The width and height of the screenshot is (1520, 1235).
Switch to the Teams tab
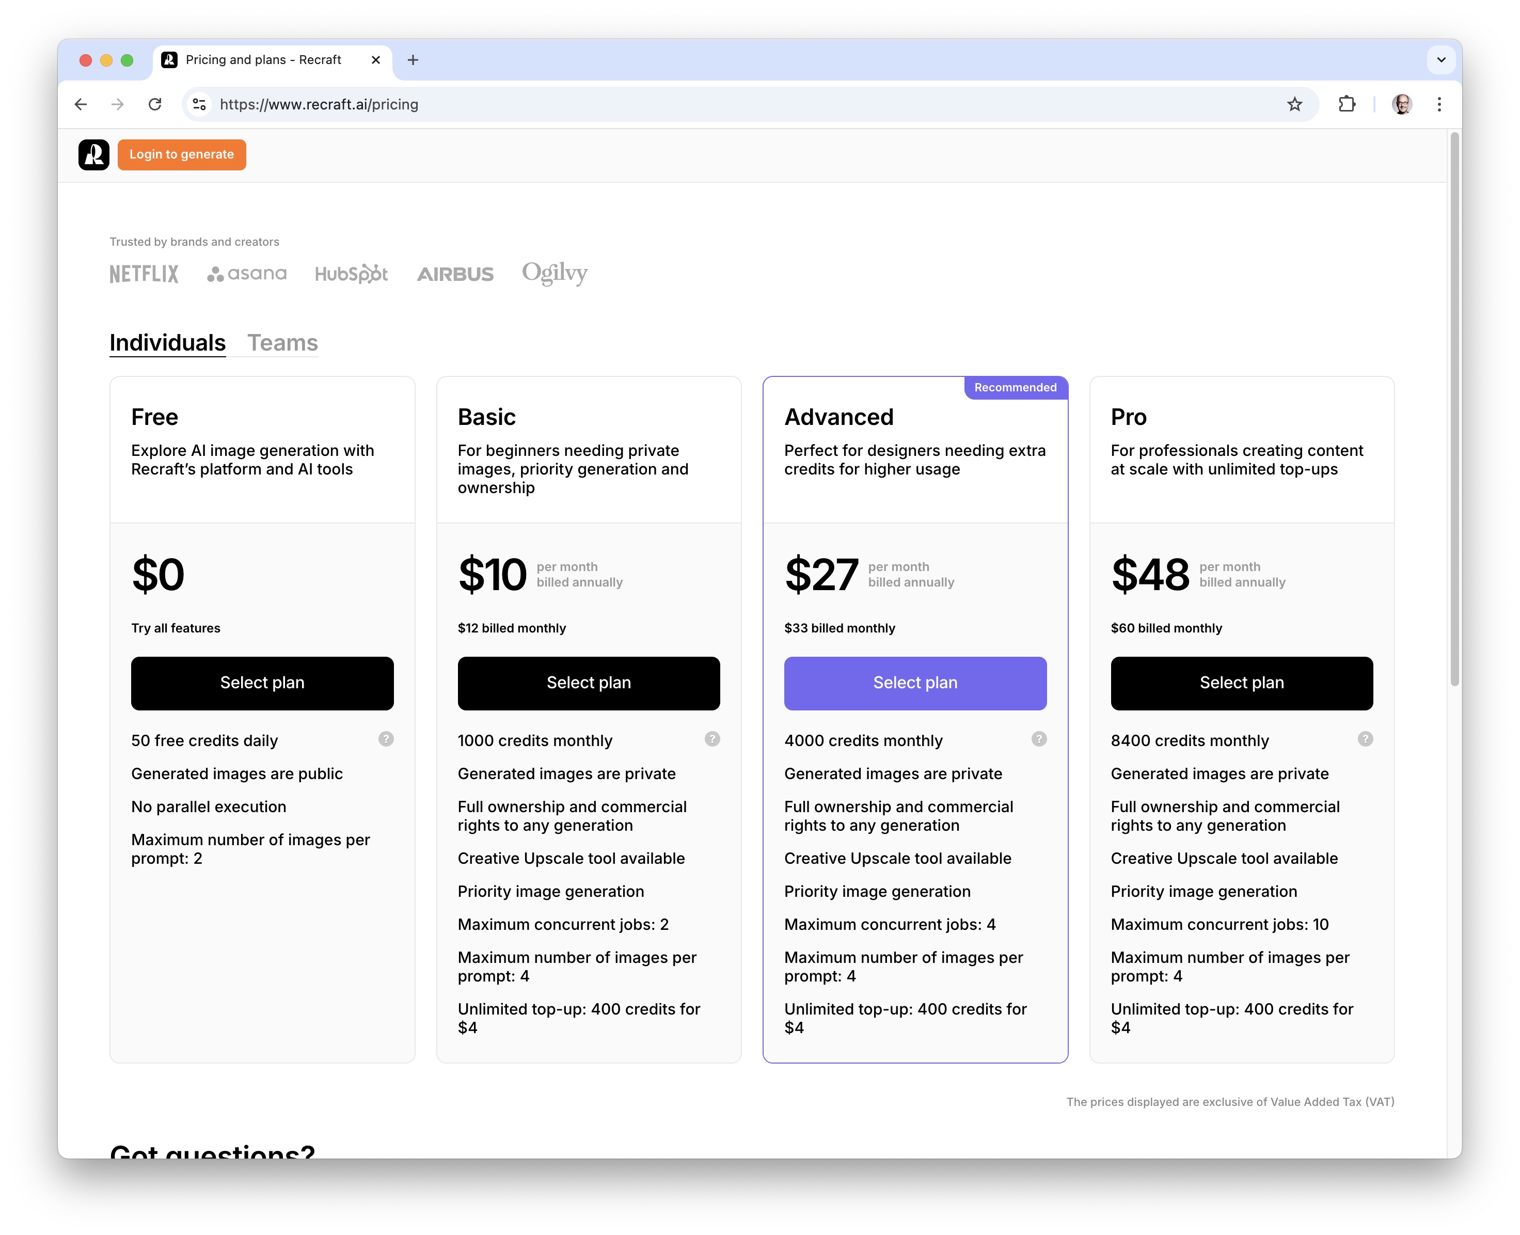pos(282,343)
